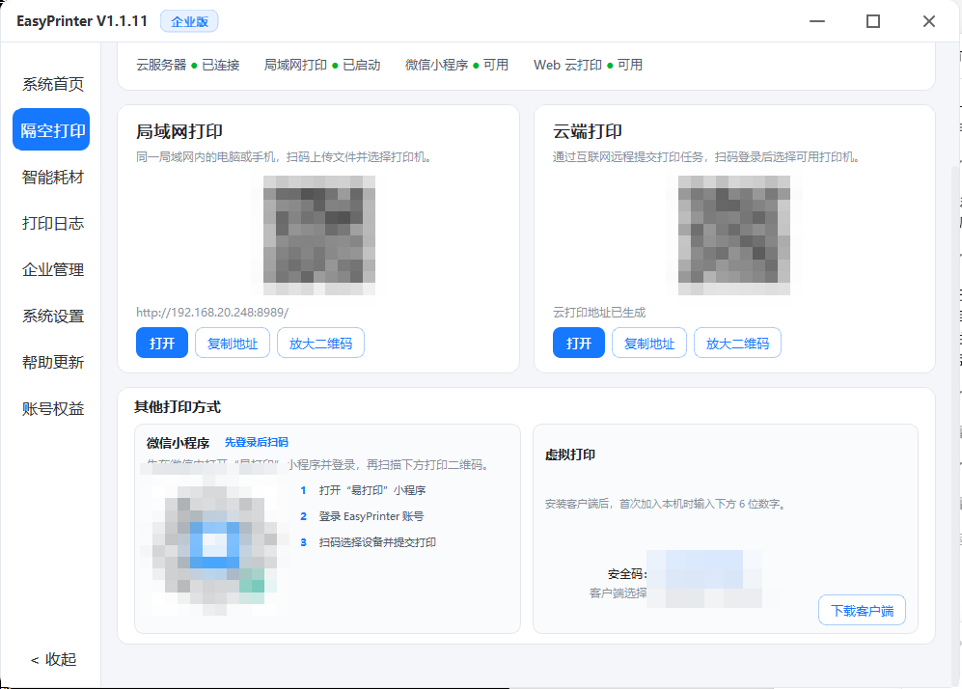Click the 局域网打印 已启动 status
The image size is (962, 689).
coord(322,65)
